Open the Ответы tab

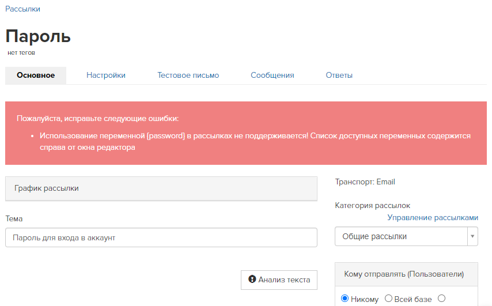tap(339, 75)
